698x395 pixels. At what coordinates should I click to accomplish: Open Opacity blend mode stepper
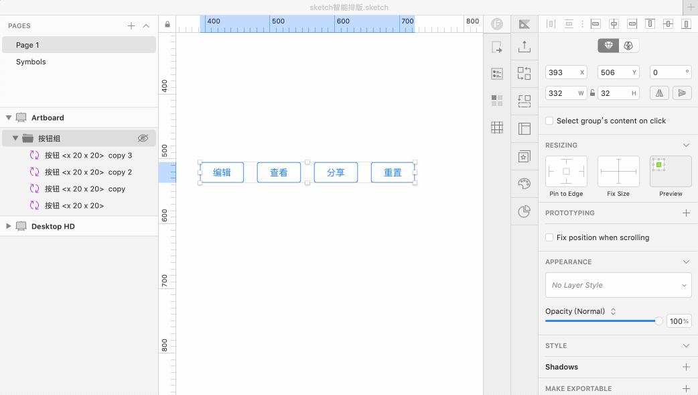coord(613,311)
